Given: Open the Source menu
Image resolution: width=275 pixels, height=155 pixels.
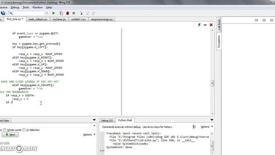Looking at the screenshot, I should point(4,7).
